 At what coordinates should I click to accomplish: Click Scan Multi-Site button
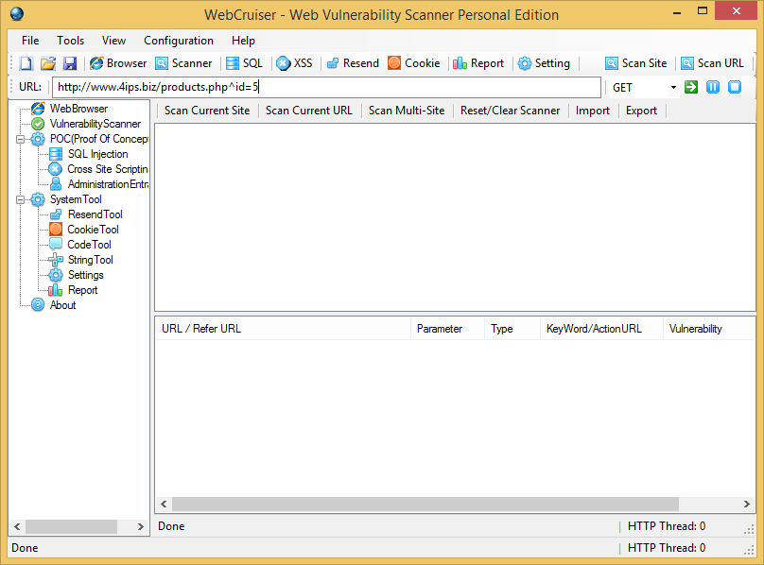point(407,111)
